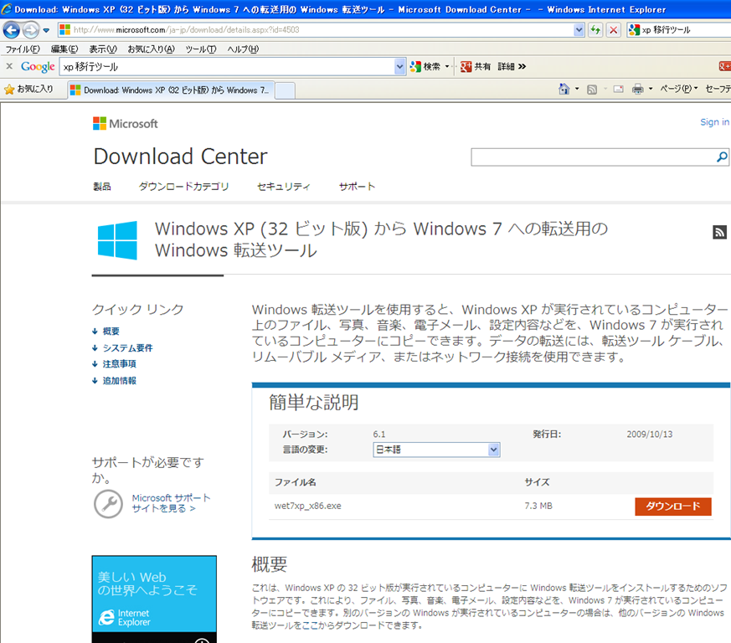Open Microsoft サポート サイトを見る link
The image size is (731, 643).
click(x=171, y=503)
